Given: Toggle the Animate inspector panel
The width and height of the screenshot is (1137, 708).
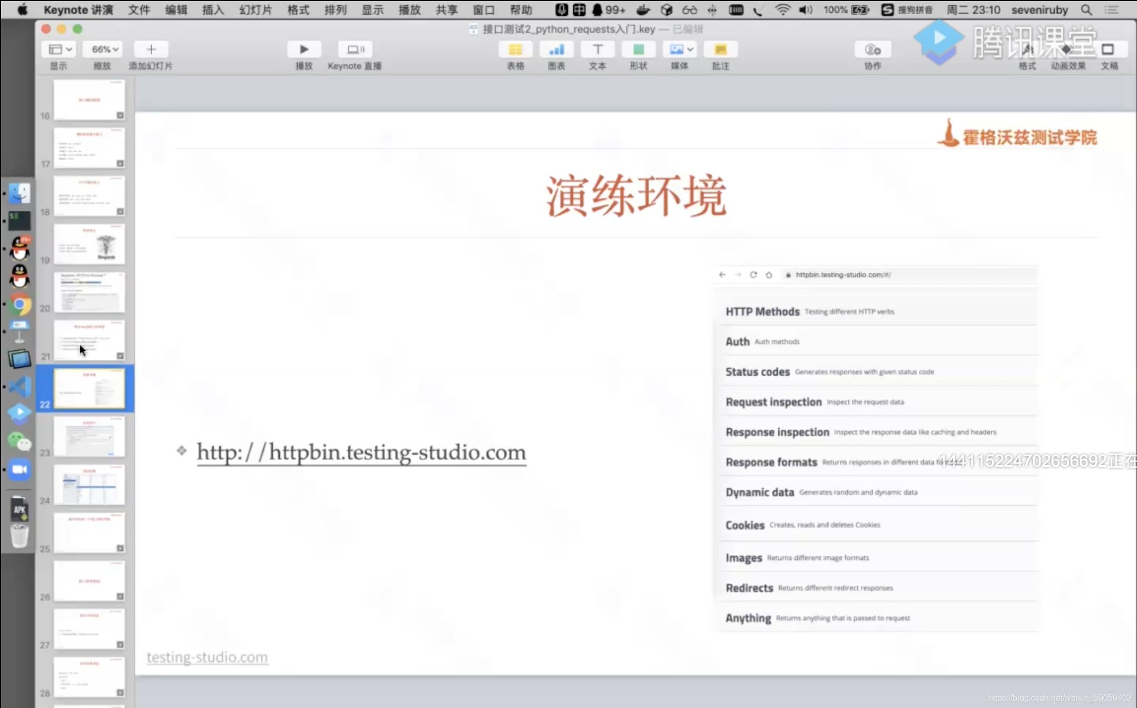Looking at the screenshot, I should click(1067, 50).
